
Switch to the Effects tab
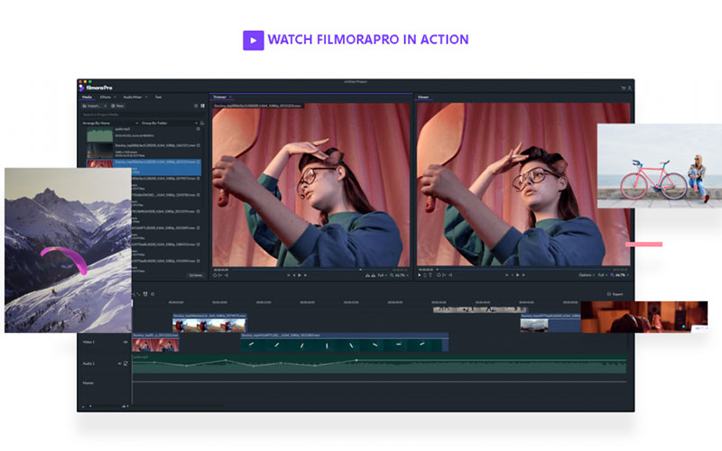(x=106, y=97)
